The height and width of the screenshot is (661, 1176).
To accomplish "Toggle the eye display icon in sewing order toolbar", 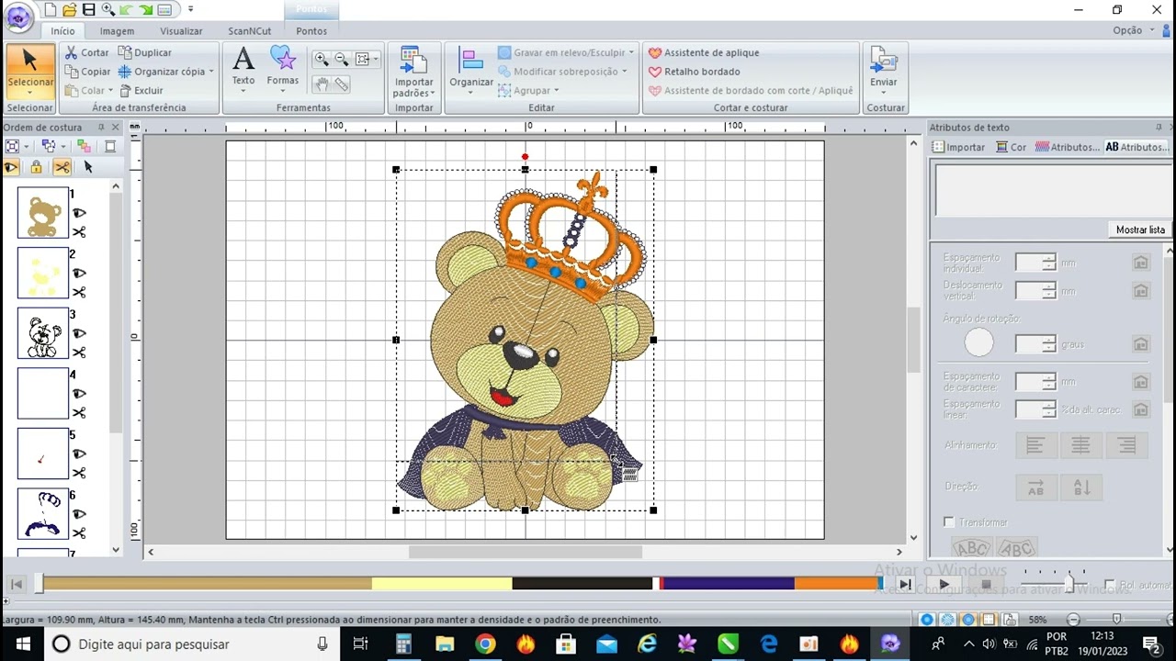I will coord(11,167).
